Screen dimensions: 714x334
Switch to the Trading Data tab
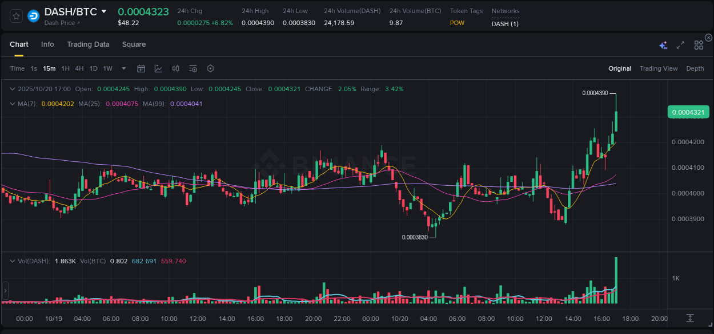tap(88, 44)
